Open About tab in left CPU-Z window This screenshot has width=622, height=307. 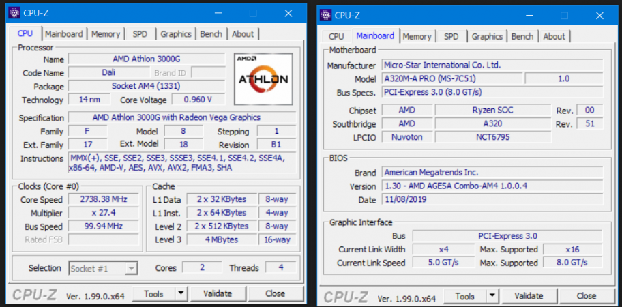243,34
